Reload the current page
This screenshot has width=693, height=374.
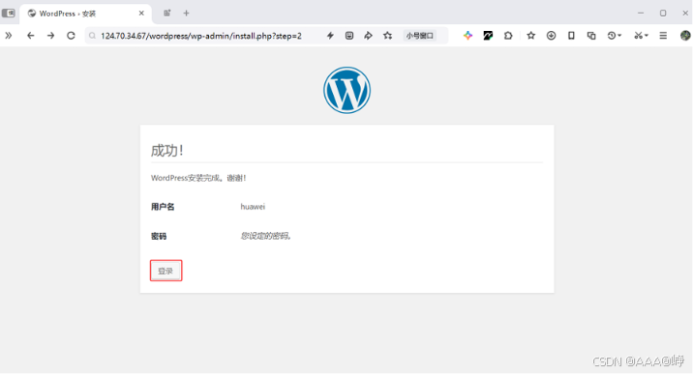[71, 36]
